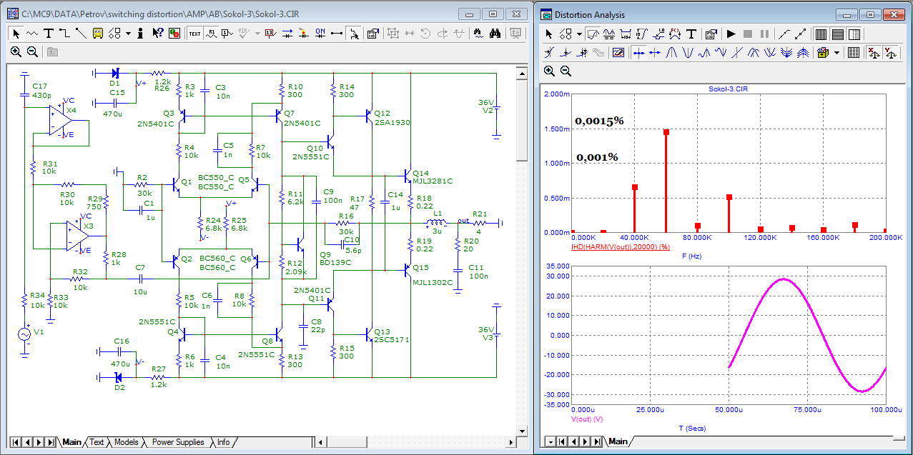
Task: Open the shapes dropdown in Distortion Analysis toolbar
Action: (x=578, y=34)
